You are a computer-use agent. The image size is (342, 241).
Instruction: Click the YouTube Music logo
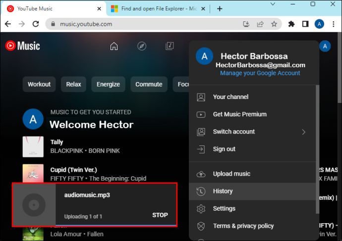pos(23,46)
